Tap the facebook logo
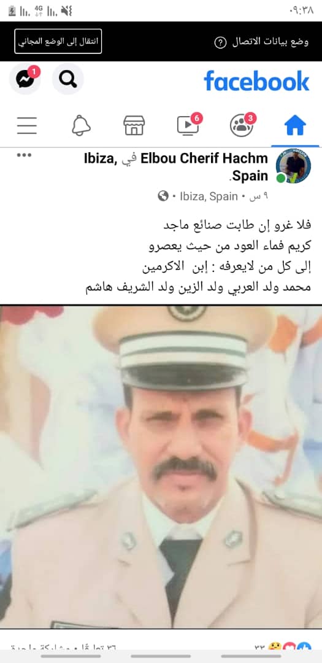This screenshot has height=663, width=322. [256, 80]
